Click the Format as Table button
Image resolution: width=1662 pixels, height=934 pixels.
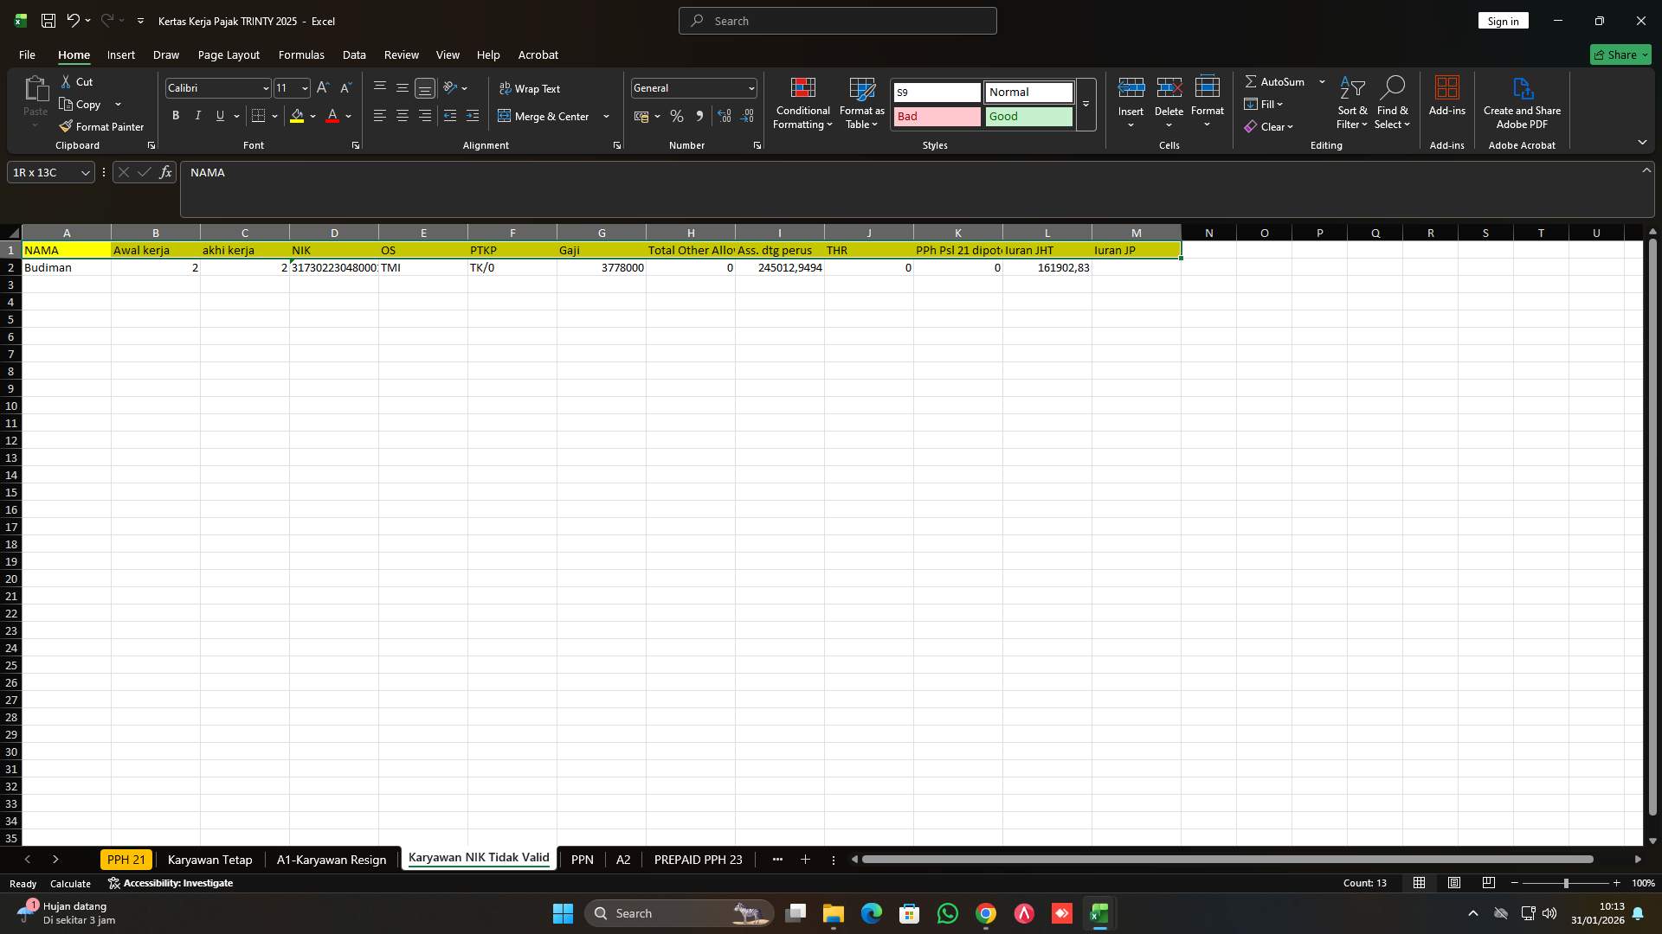861,104
